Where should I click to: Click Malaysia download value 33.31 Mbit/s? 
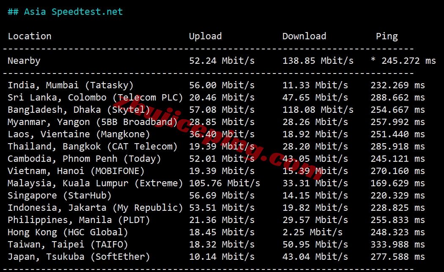coord(315,183)
